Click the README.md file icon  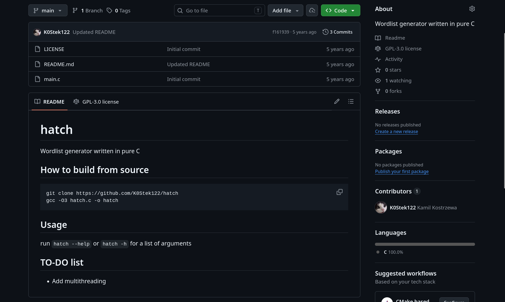37,64
